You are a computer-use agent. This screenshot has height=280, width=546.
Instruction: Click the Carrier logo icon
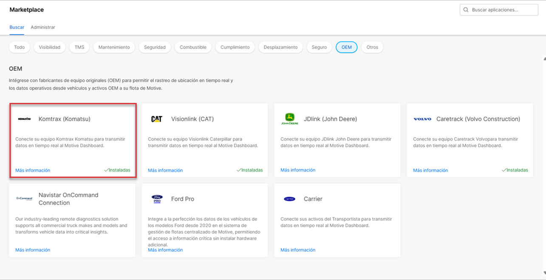pyautogui.click(x=289, y=199)
